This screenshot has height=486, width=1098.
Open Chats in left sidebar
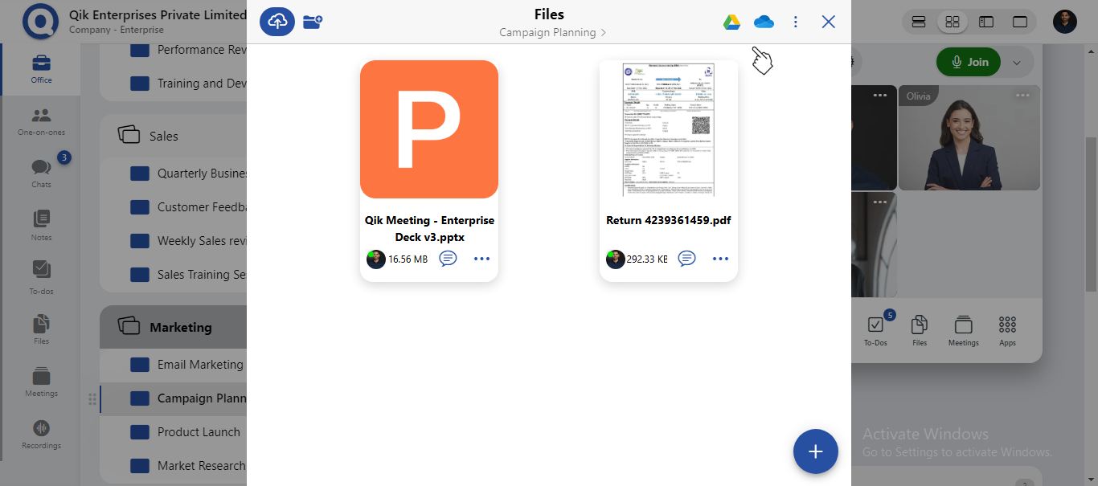[x=41, y=173]
